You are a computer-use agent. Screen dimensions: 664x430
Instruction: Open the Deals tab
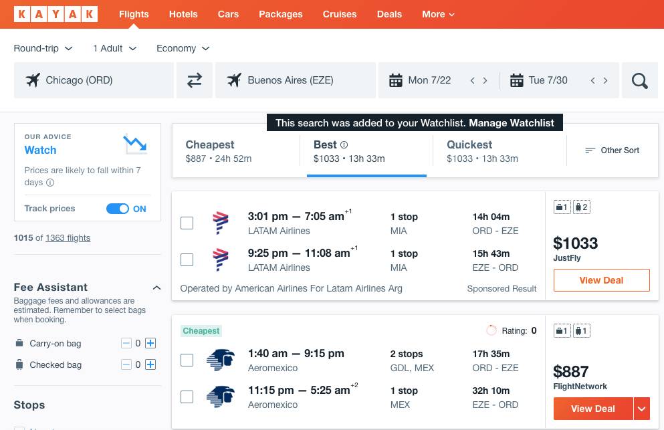click(x=389, y=14)
